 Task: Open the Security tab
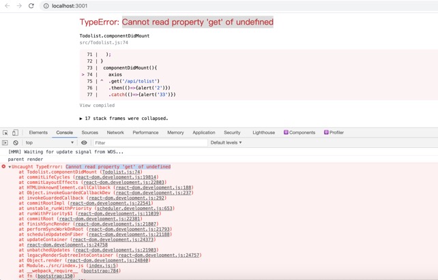pyautogui.click(x=232, y=133)
